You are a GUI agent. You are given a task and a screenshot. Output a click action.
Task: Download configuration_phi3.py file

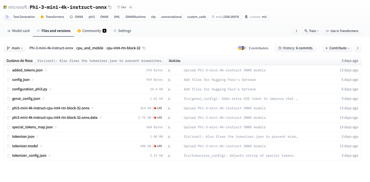click(x=169, y=89)
